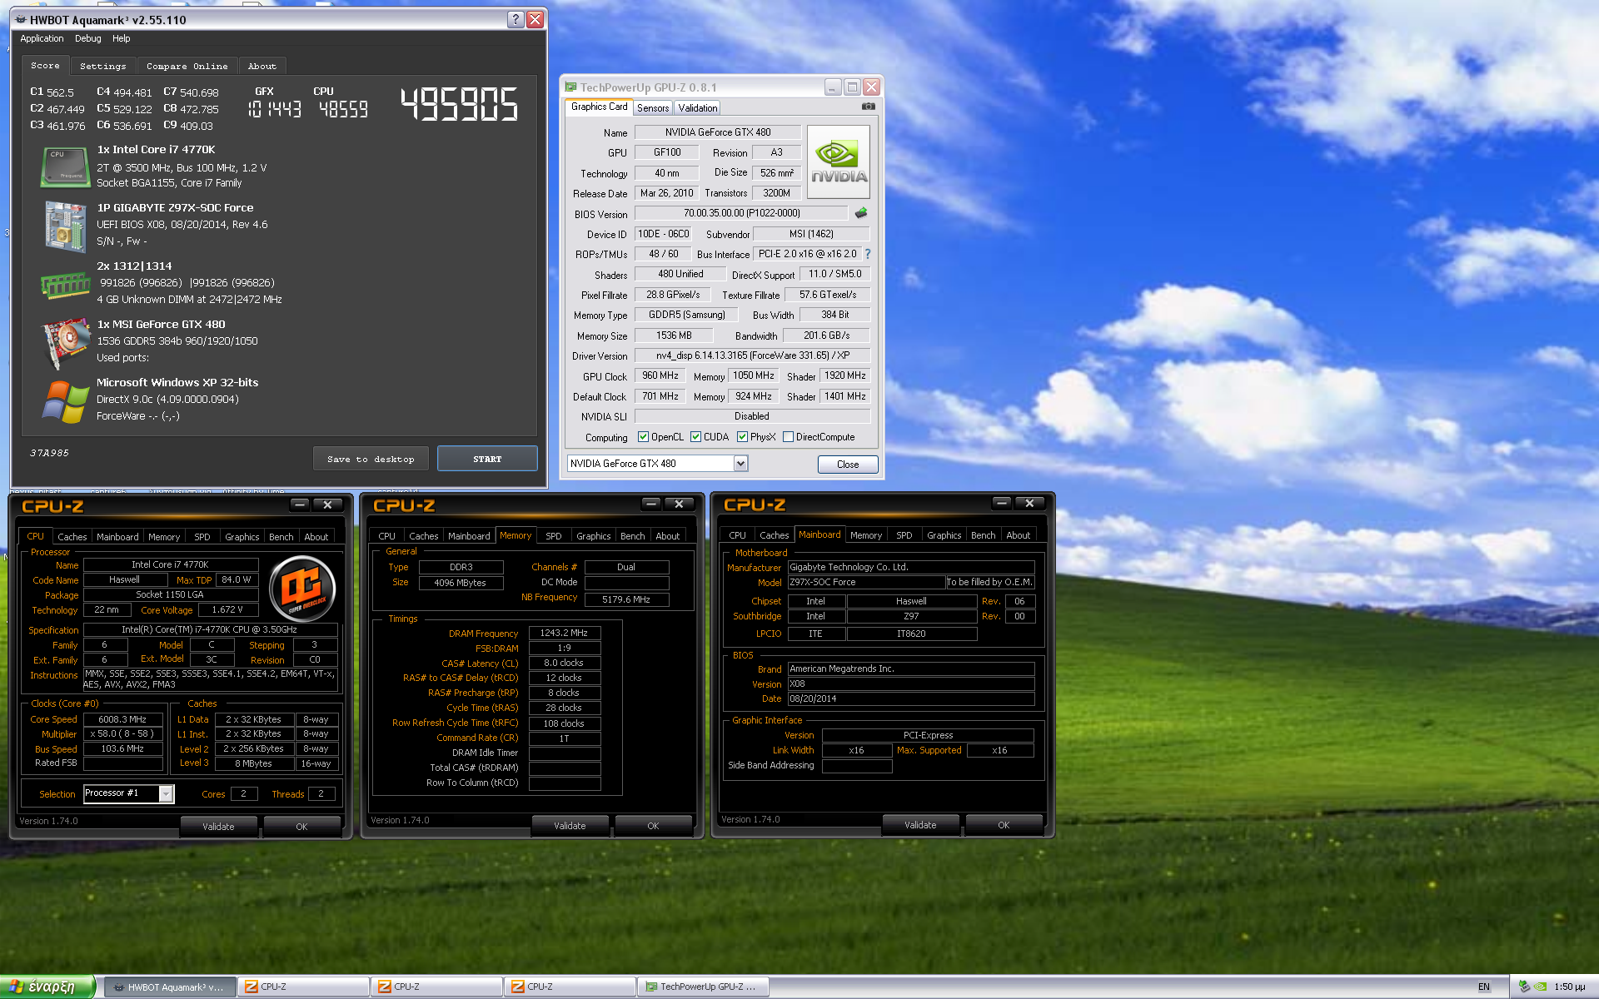Open the Application menu in Aquamark

tap(42, 39)
